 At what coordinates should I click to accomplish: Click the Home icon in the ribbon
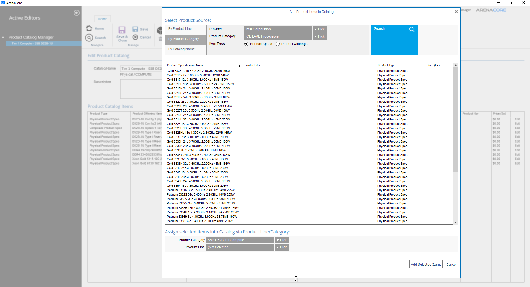pos(89,28)
